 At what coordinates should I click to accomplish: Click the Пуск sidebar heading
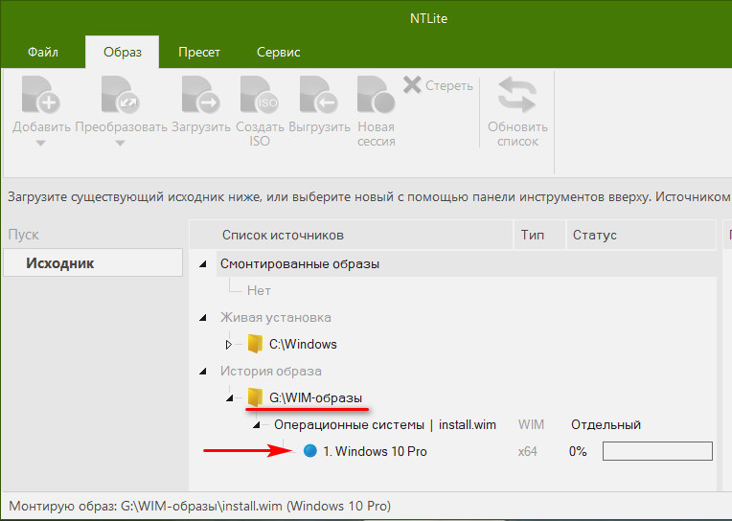tap(23, 235)
